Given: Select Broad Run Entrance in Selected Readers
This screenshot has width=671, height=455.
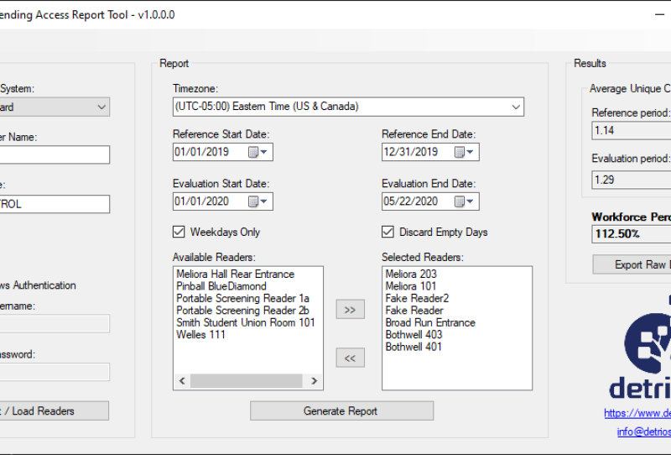Looking at the screenshot, I should (430, 322).
